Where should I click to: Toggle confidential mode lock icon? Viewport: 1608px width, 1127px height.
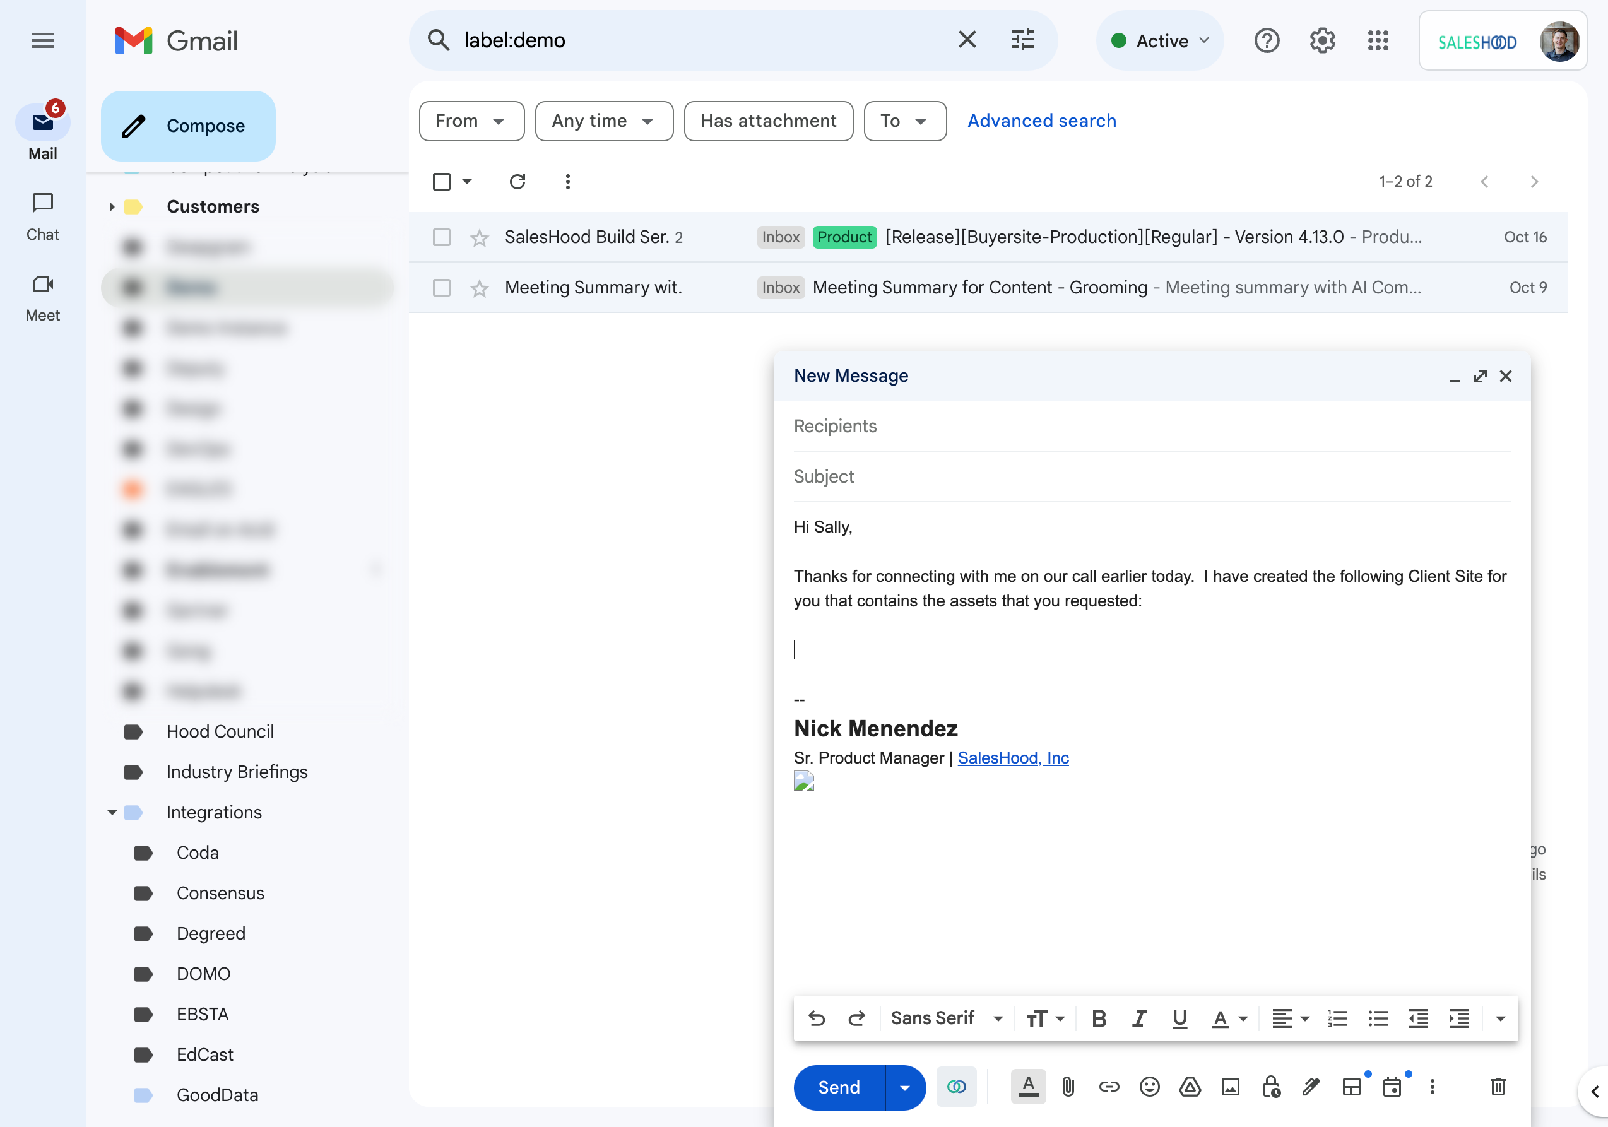click(1271, 1087)
